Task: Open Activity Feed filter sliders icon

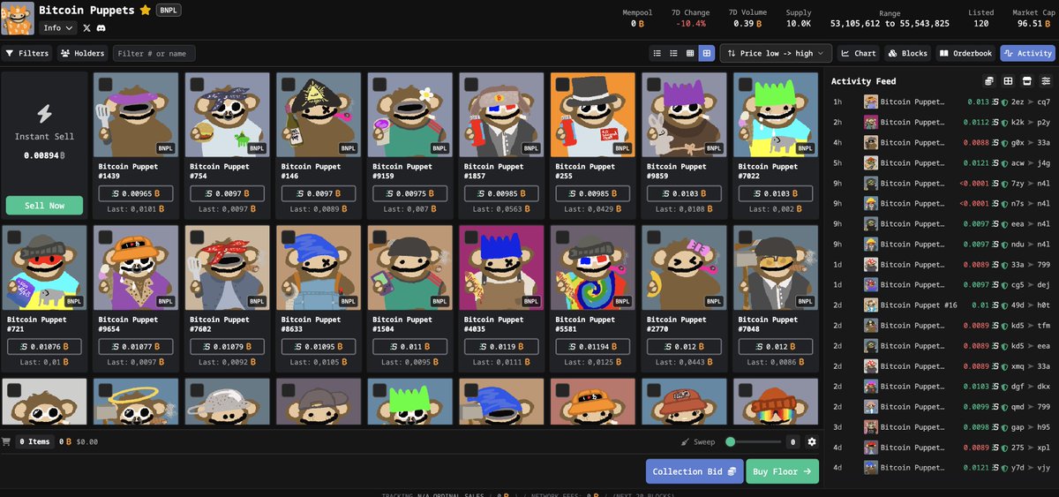Action: tap(1046, 81)
